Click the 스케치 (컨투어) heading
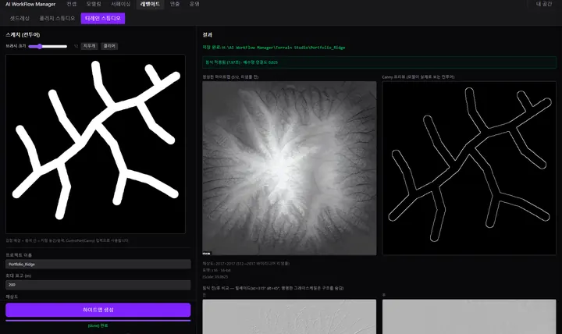 coord(23,35)
